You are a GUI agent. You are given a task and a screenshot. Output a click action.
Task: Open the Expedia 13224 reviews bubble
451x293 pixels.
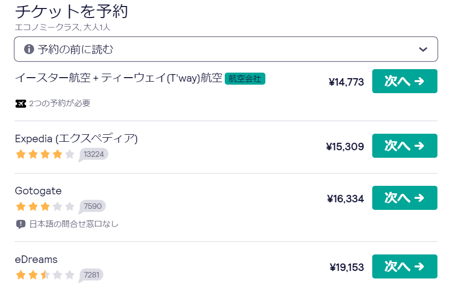click(x=93, y=155)
